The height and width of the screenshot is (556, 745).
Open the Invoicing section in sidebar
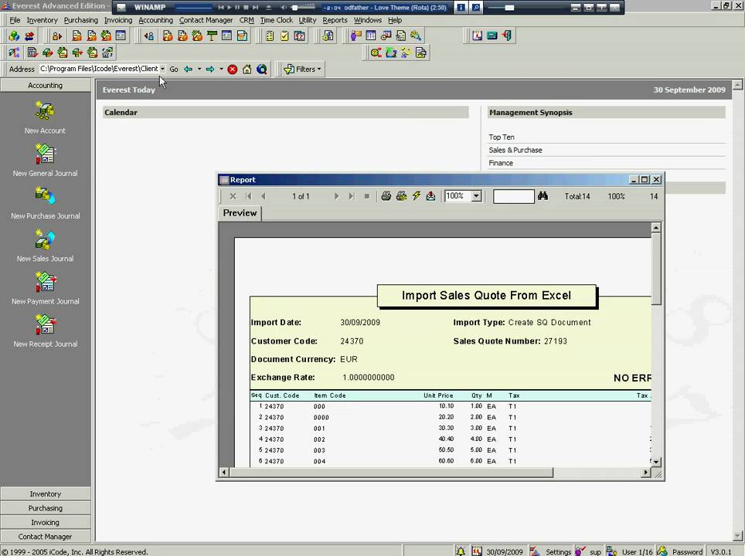(45, 522)
